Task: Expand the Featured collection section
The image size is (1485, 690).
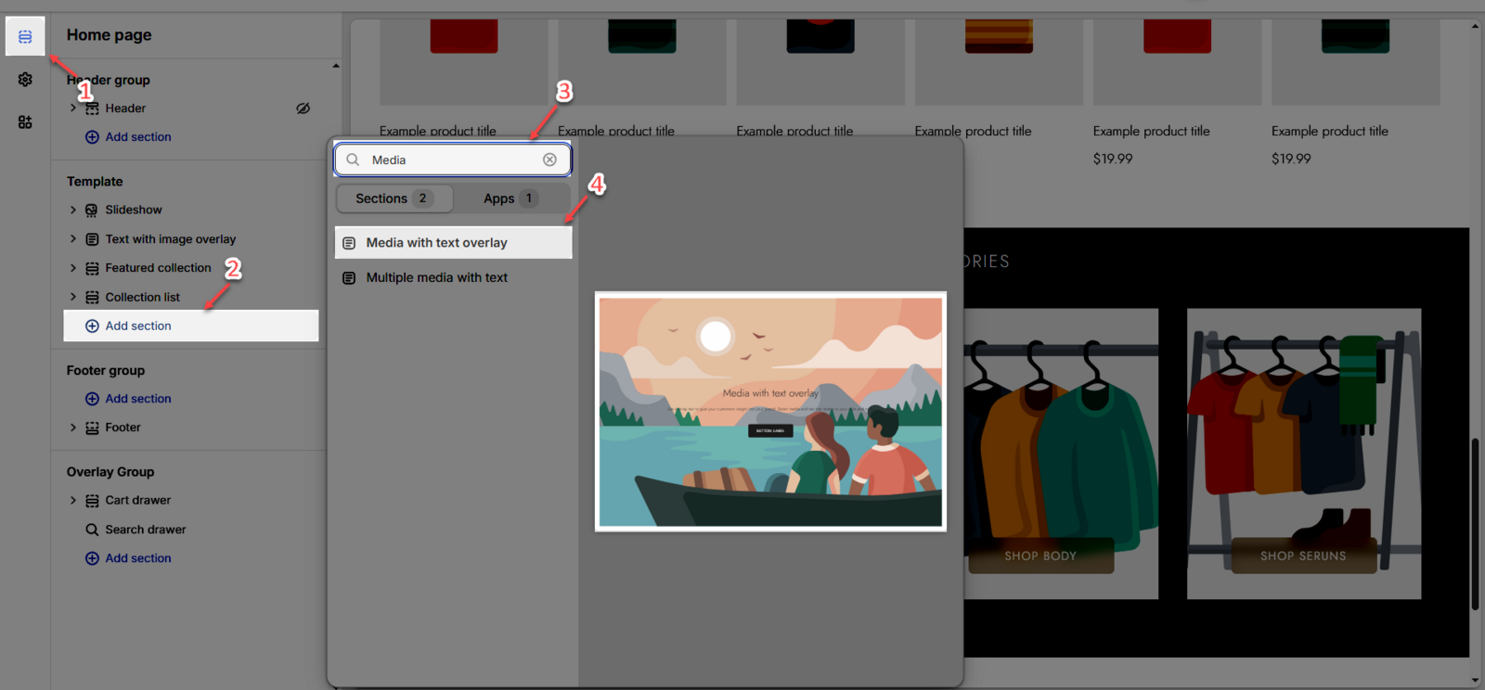Action: (x=73, y=268)
